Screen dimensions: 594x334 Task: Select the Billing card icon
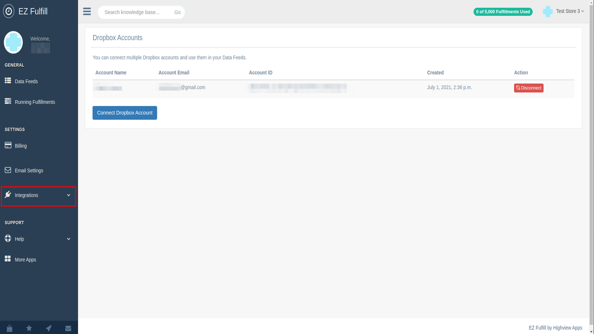7,145
